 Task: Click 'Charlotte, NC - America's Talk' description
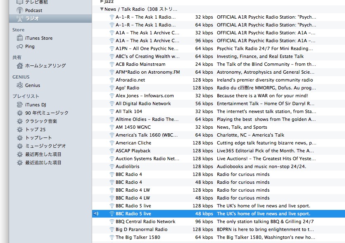[250, 135]
